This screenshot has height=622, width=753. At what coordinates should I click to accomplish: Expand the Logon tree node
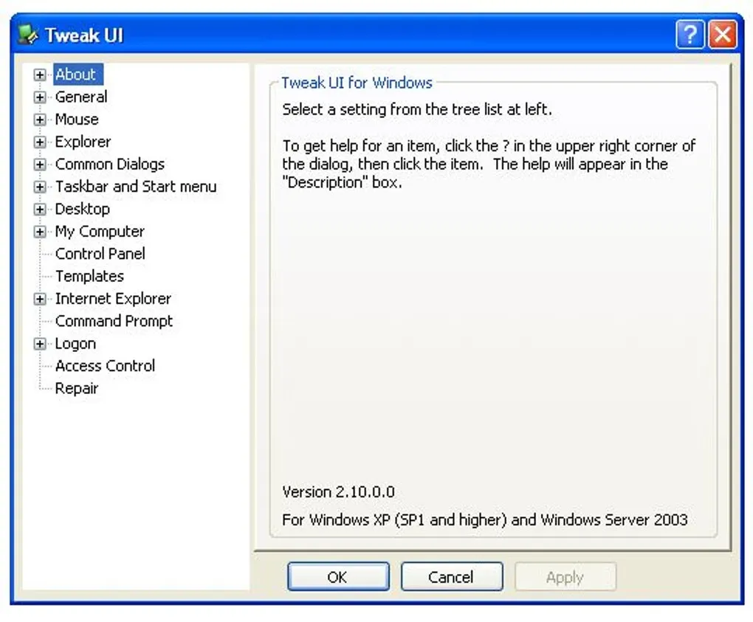tap(40, 344)
